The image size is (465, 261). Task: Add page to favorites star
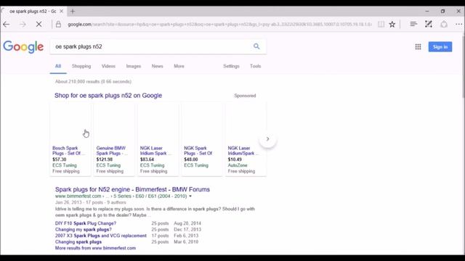pos(392,24)
